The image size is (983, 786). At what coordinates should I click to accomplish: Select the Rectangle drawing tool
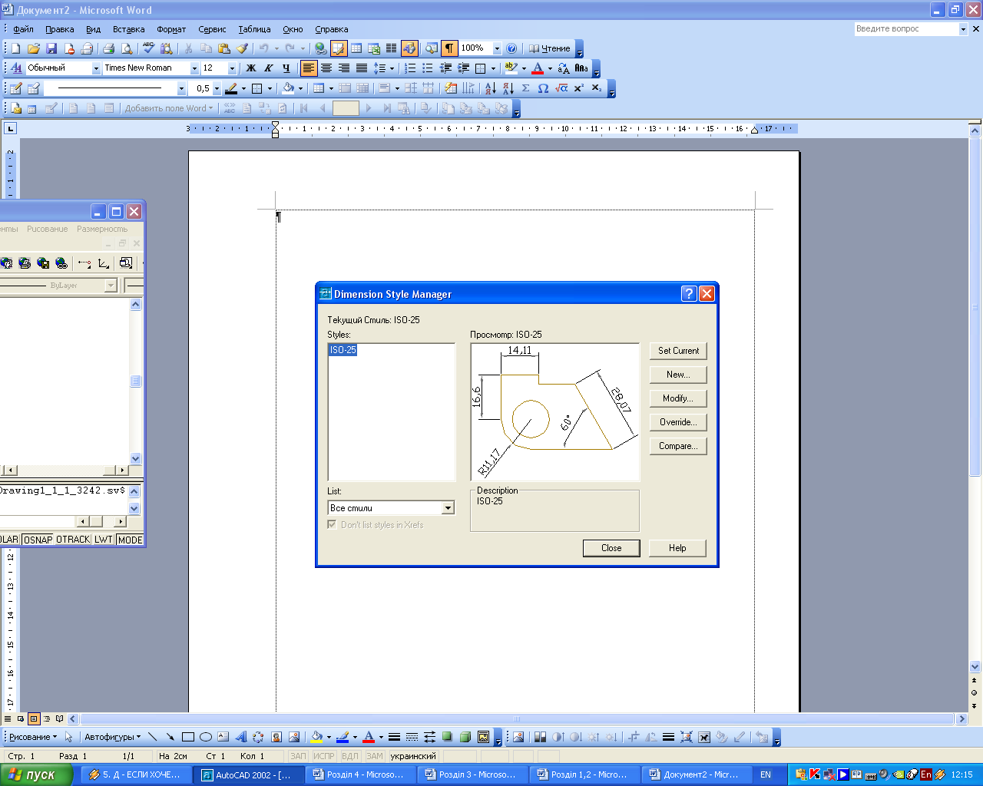point(188,737)
